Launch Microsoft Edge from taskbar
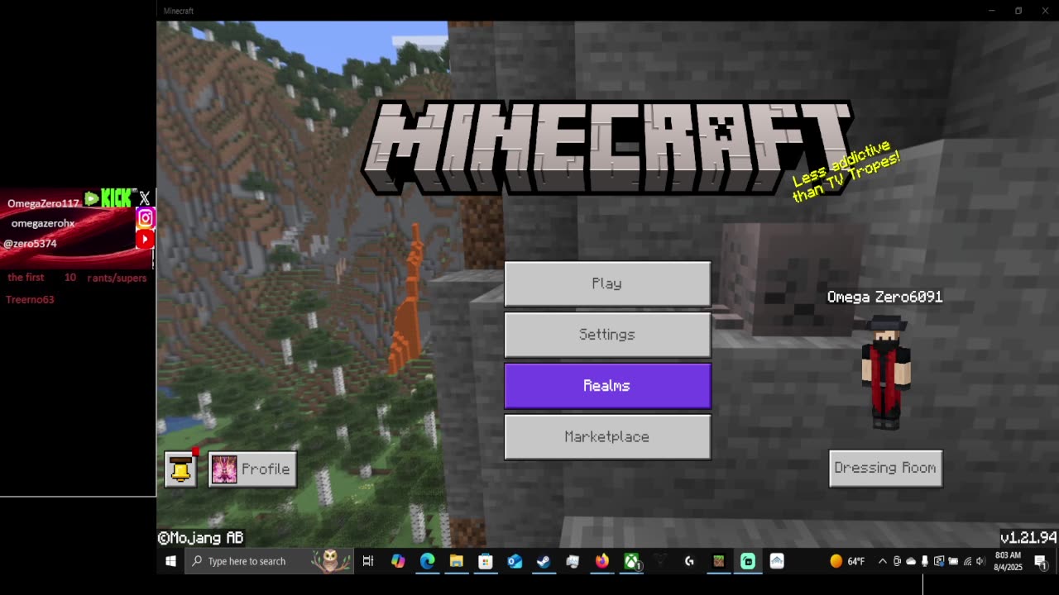The image size is (1059, 595). 427,561
